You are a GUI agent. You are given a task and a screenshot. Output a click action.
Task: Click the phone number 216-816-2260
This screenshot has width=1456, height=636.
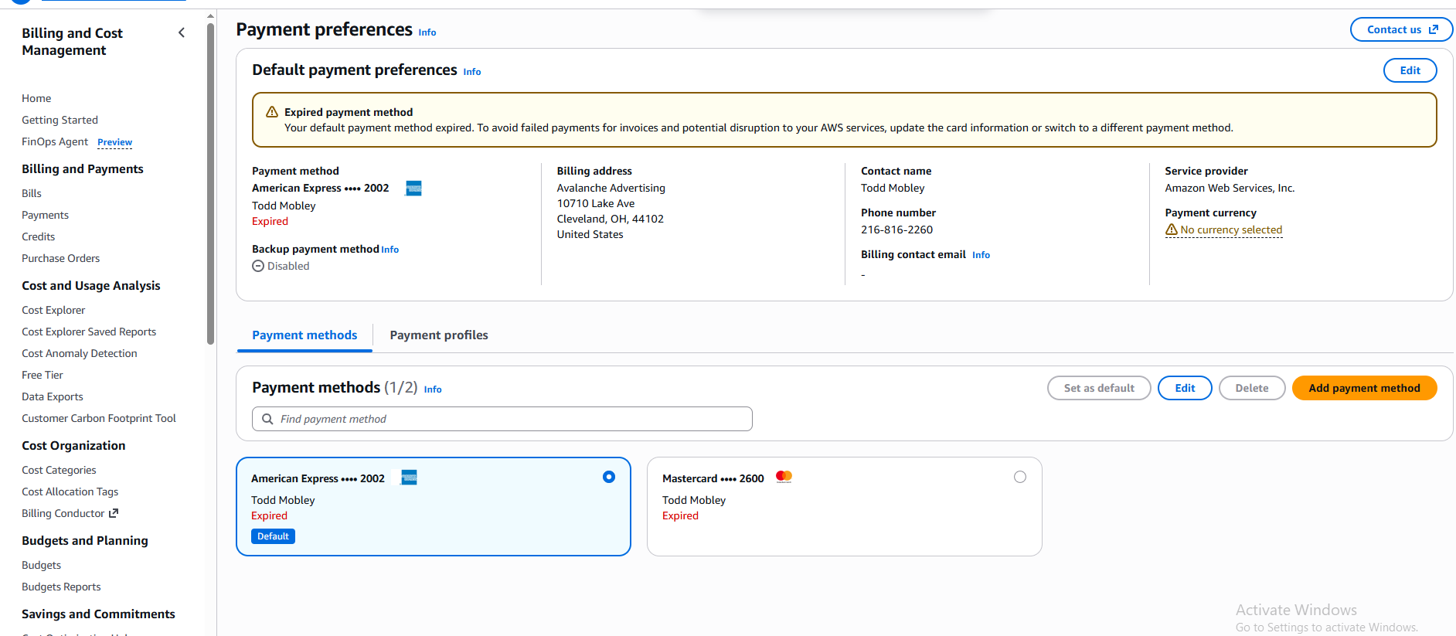point(896,230)
